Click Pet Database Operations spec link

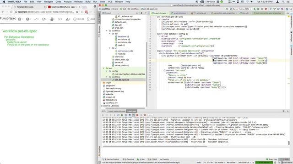pos(19,37)
